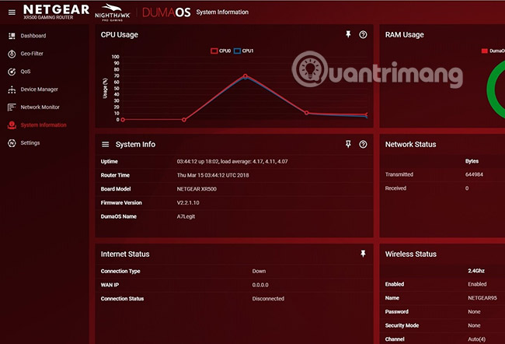Pin the CPU Usage panel
Screen dimensions: 505x344
click(348, 35)
